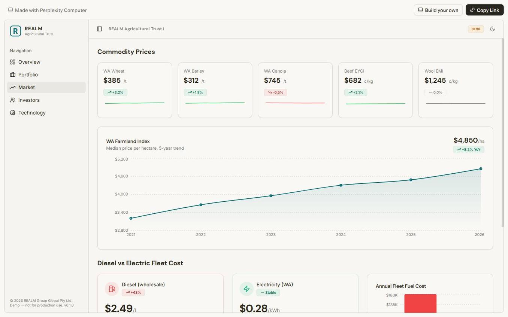Image resolution: width=508 pixels, height=317 pixels.
Task: Click the red Annual Fleet Fuel Cost bar
Action: (x=421, y=304)
